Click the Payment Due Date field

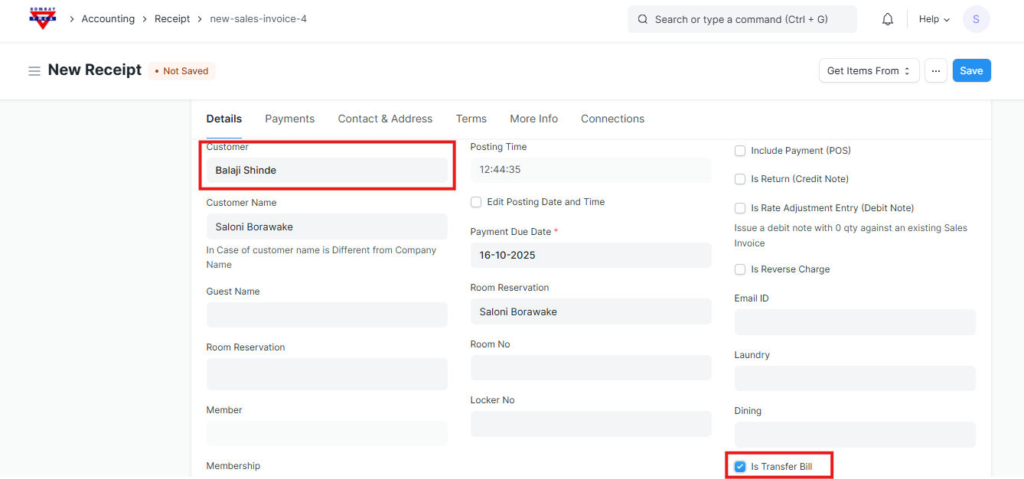click(590, 255)
